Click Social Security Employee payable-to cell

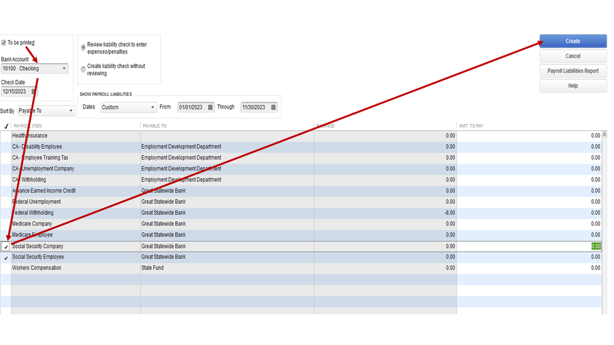click(x=227, y=257)
